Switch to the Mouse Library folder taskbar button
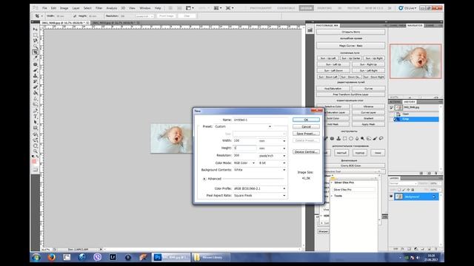Screen dimensions: 474x266 click(211, 257)
